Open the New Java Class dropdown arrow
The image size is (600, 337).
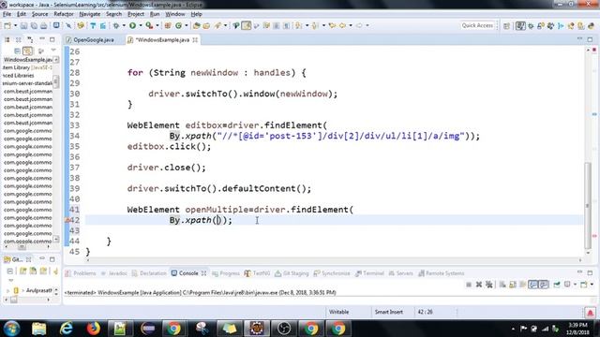[187, 25]
